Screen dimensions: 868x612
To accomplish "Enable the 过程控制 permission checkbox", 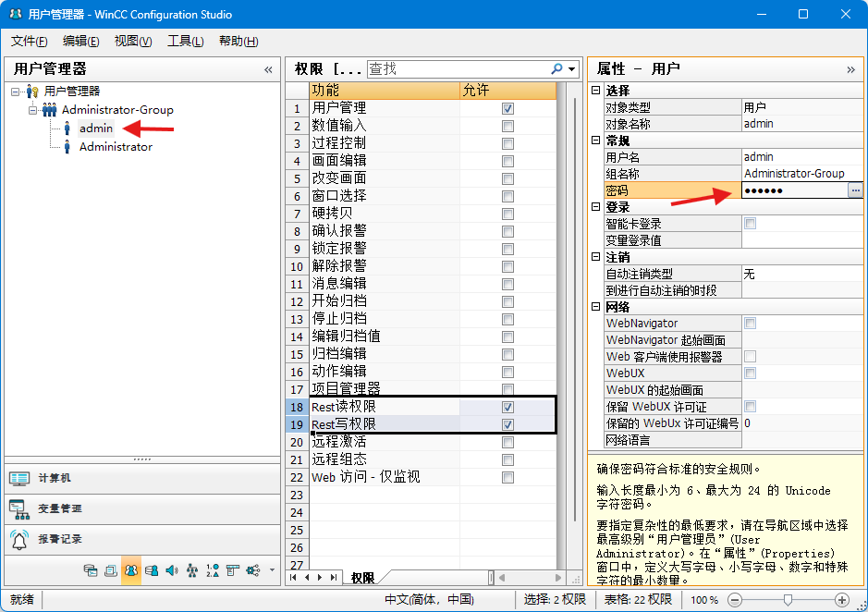I will [x=507, y=144].
